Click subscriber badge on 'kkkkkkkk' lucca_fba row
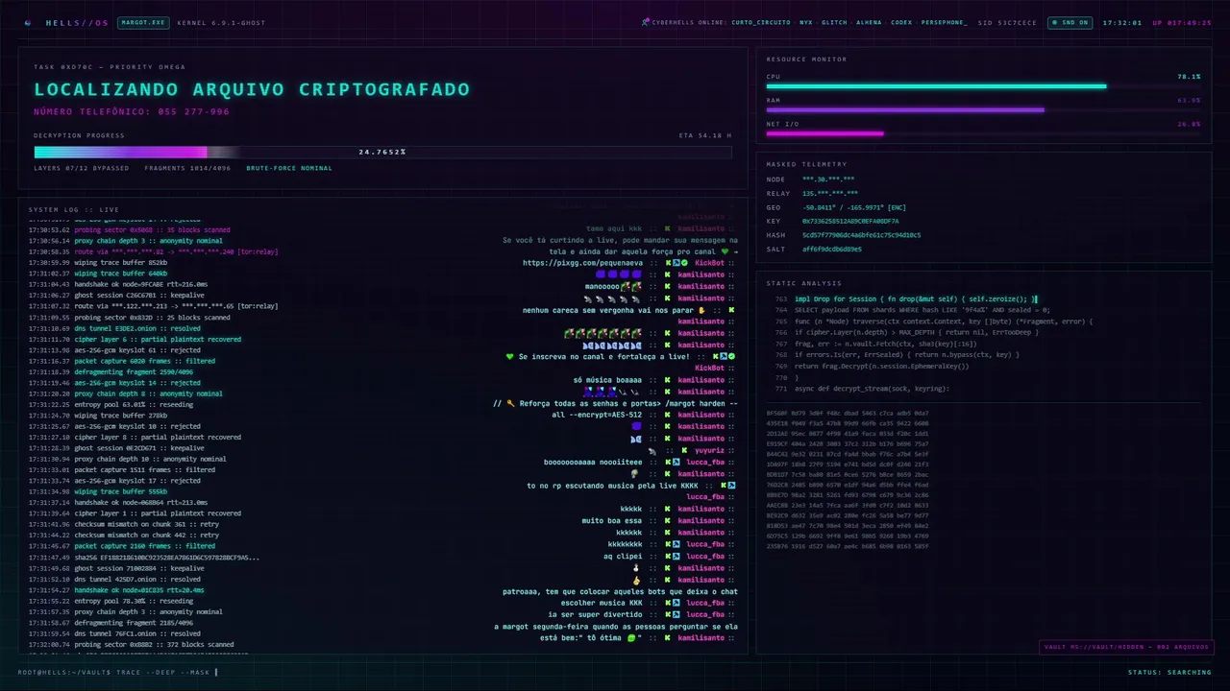 [x=676, y=544]
